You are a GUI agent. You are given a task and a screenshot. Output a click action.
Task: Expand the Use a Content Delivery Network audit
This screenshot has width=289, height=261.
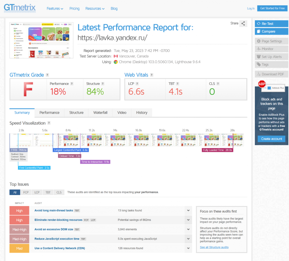point(188,248)
